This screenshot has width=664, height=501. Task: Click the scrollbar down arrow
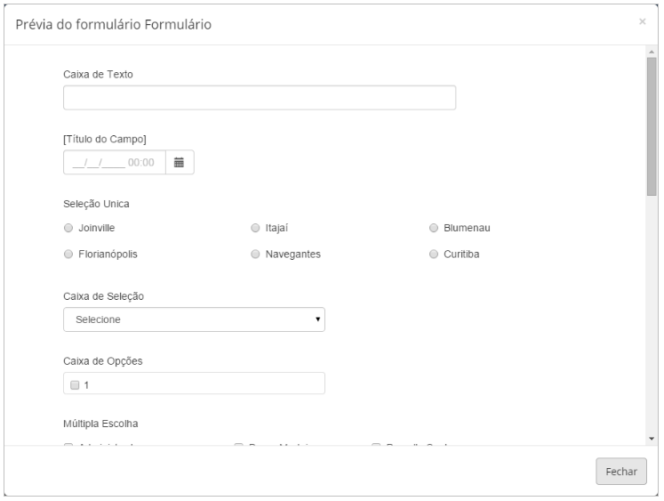[652, 439]
